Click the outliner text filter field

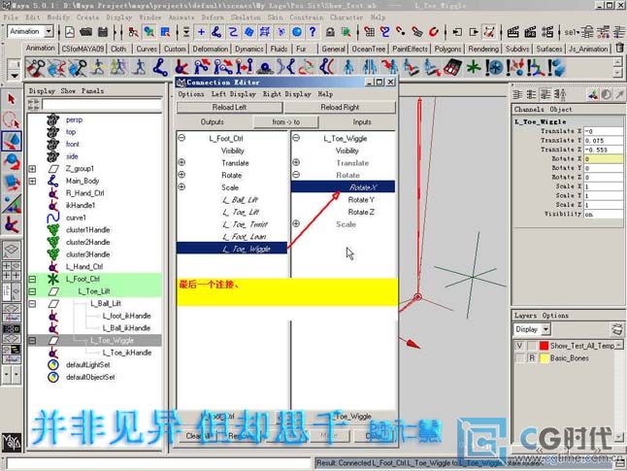pos(102,105)
